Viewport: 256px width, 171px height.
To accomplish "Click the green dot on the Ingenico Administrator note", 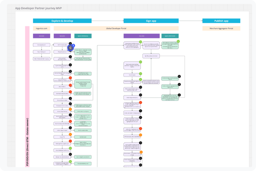I will (178, 42).
